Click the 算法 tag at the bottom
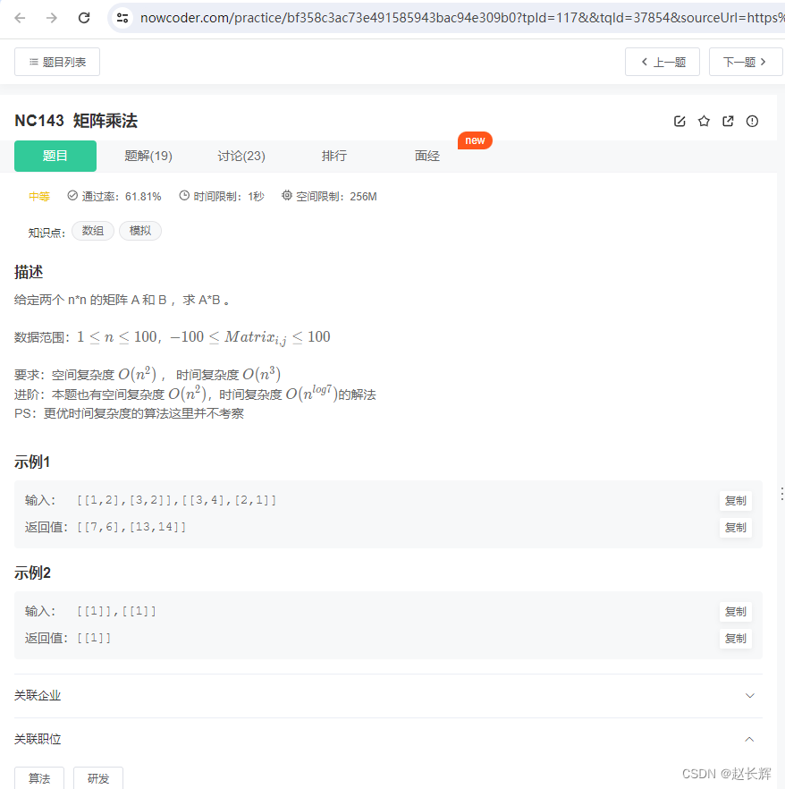Viewport: 785px width, 789px height. (39, 778)
